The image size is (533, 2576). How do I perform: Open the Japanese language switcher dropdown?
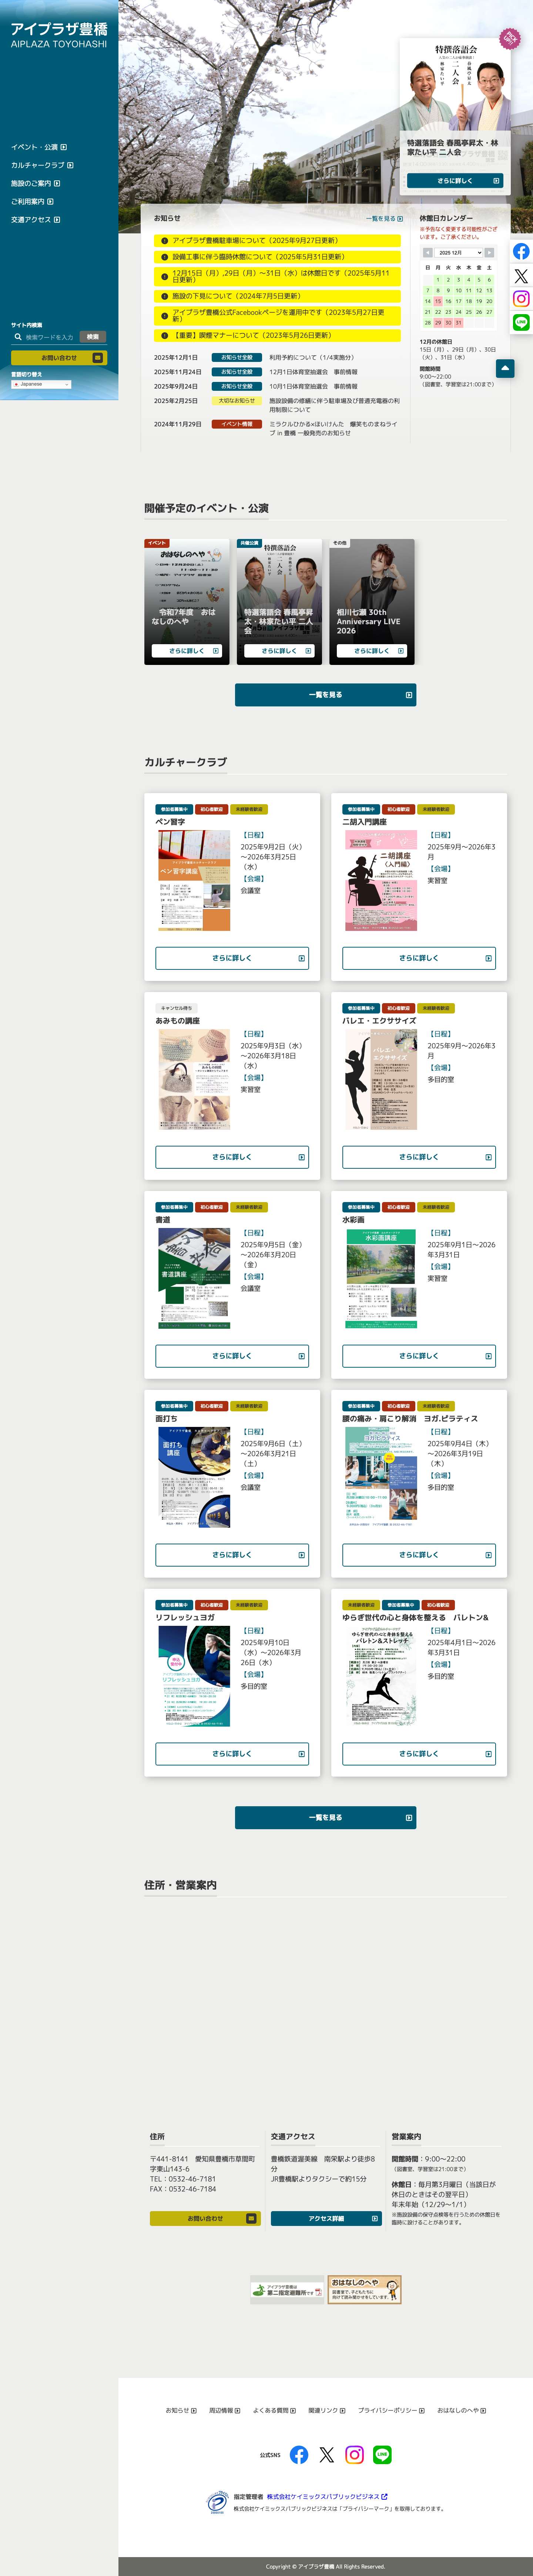pyautogui.click(x=41, y=384)
